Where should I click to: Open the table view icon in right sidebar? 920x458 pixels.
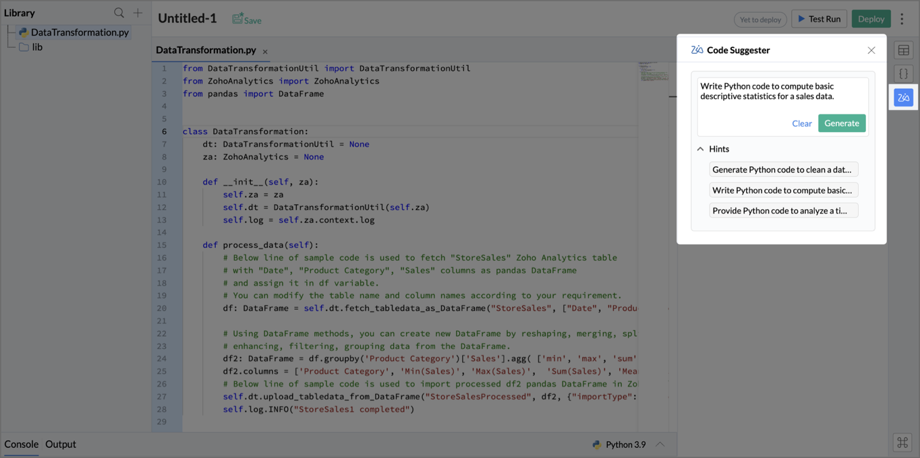(x=904, y=50)
